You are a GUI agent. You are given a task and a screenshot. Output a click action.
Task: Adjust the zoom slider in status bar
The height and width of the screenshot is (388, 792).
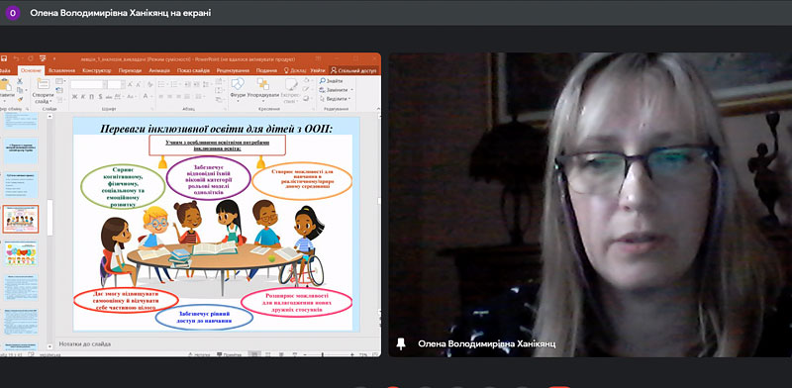coord(324,354)
